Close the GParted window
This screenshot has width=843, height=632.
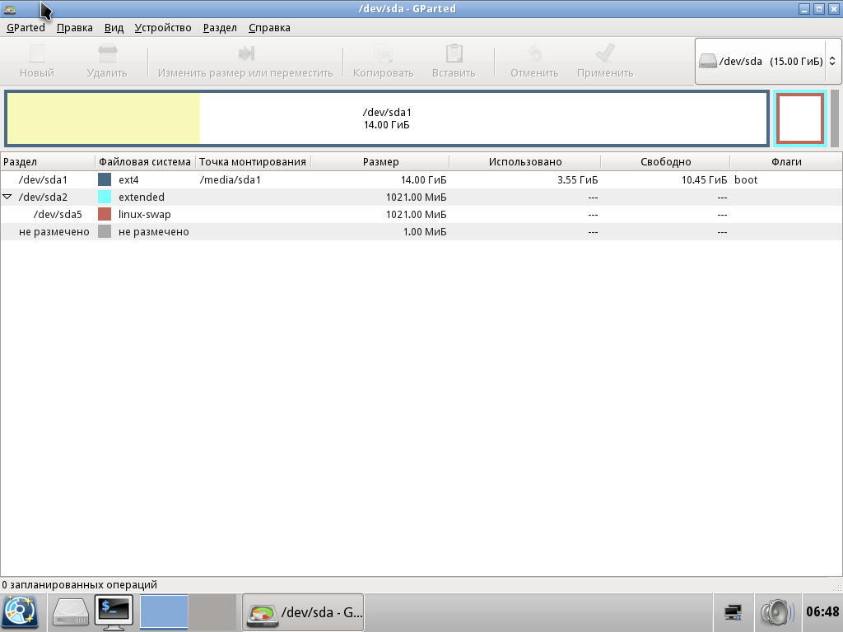click(x=833, y=8)
